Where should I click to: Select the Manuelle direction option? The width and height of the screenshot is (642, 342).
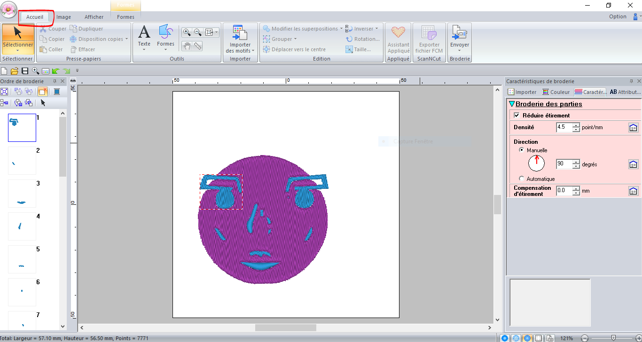tap(522, 150)
